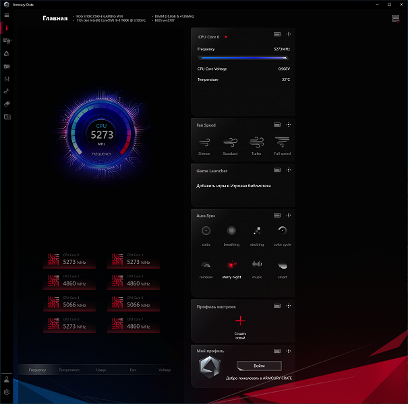This screenshot has width=408, height=404.
Task: Select the CPU Core 0 tile
Action: 69,259
